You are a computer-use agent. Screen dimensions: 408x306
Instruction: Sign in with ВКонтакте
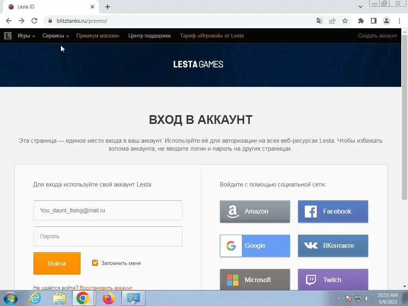pyautogui.click(x=333, y=245)
